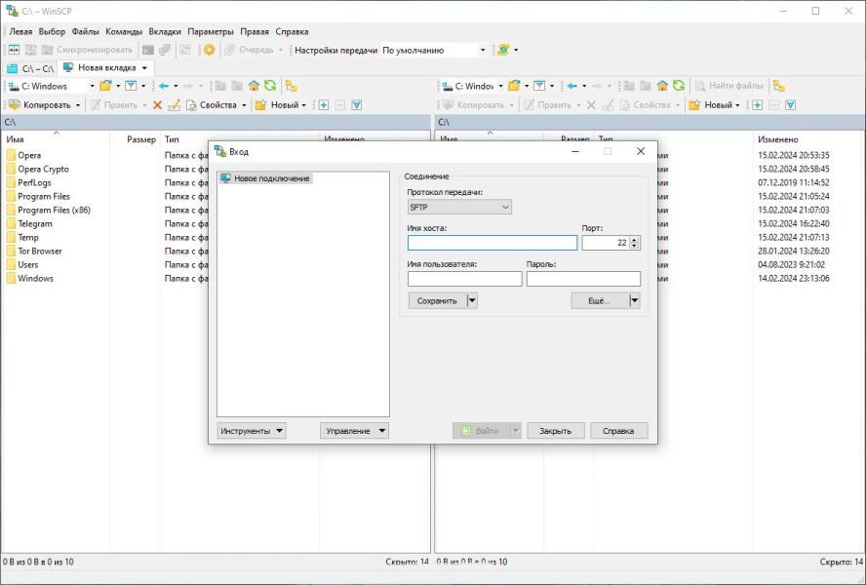Image resolution: width=866 pixels, height=585 pixels.
Task: Open the Параметры menu
Action: pos(211,31)
